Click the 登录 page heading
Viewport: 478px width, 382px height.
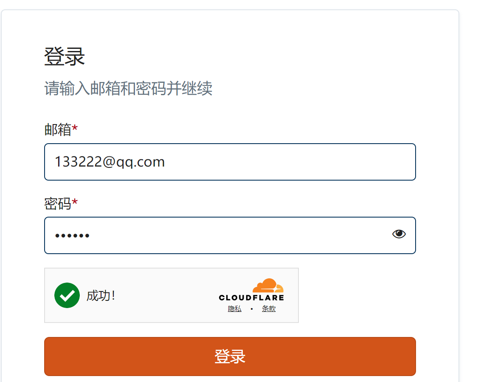pyautogui.click(x=65, y=57)
